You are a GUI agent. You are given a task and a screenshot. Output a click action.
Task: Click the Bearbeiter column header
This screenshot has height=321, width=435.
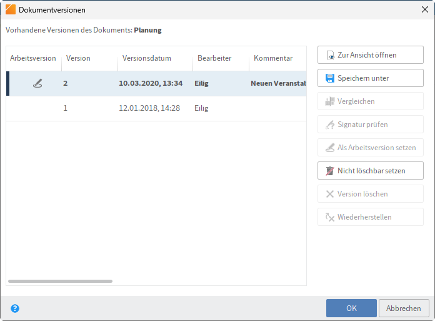[214, 58]
